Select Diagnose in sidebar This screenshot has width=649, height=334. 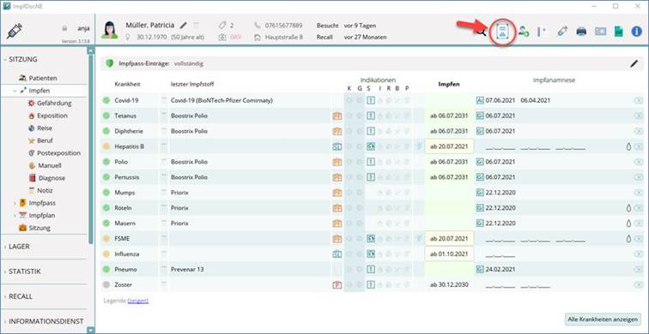[46, 178]
